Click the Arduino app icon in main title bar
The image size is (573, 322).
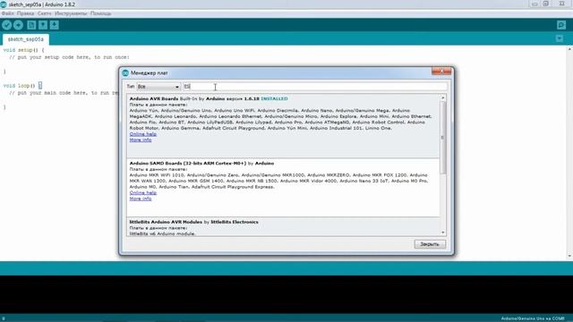[x=4, y=4]
